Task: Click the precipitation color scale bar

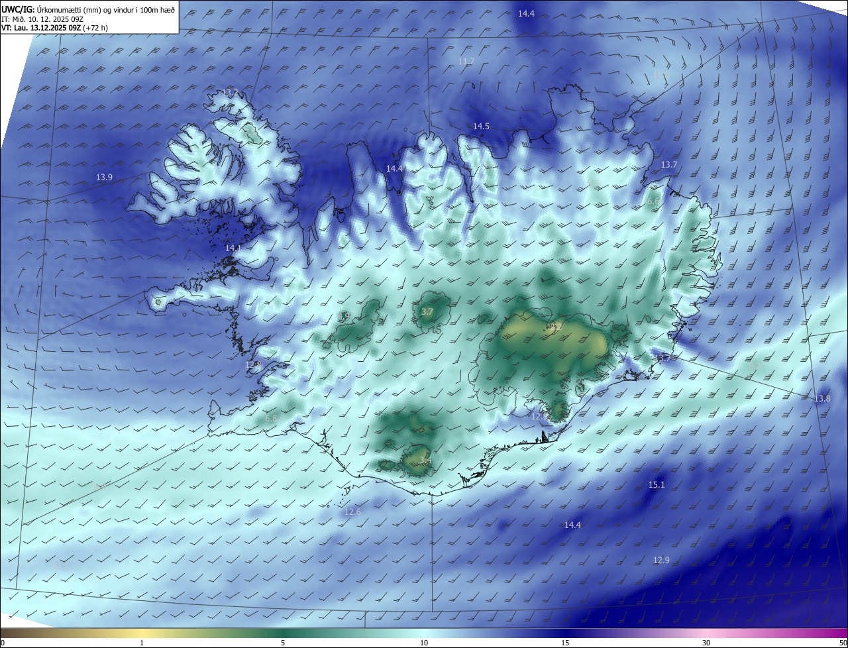Action: [x=424, y=633]
